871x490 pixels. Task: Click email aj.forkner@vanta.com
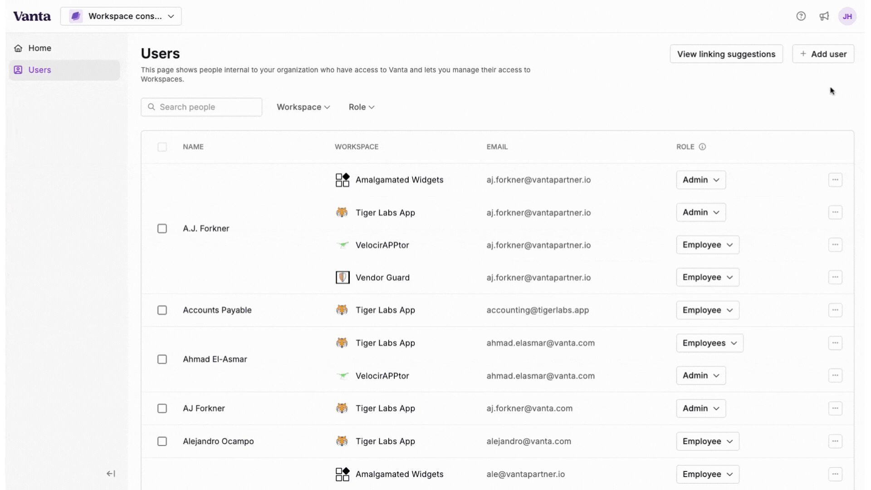[529, 408]
